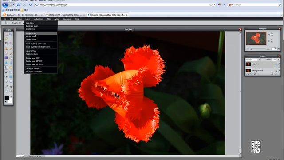Open the blend mode Normal dropdown
The image size is (284, 160).
click(252, 60)
